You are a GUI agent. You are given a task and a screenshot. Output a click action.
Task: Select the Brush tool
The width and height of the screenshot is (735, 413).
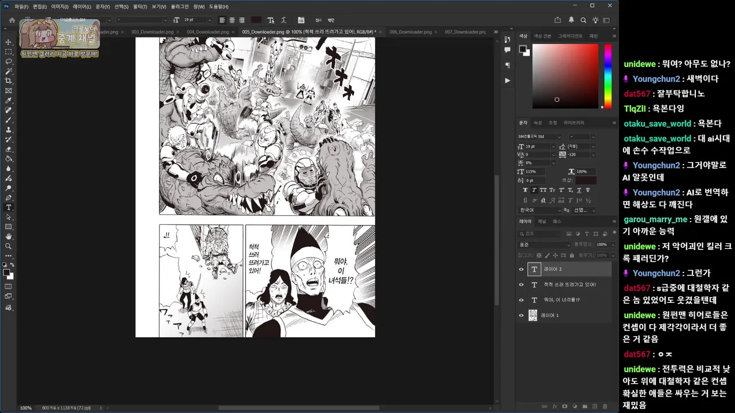[x=9, y=120]
